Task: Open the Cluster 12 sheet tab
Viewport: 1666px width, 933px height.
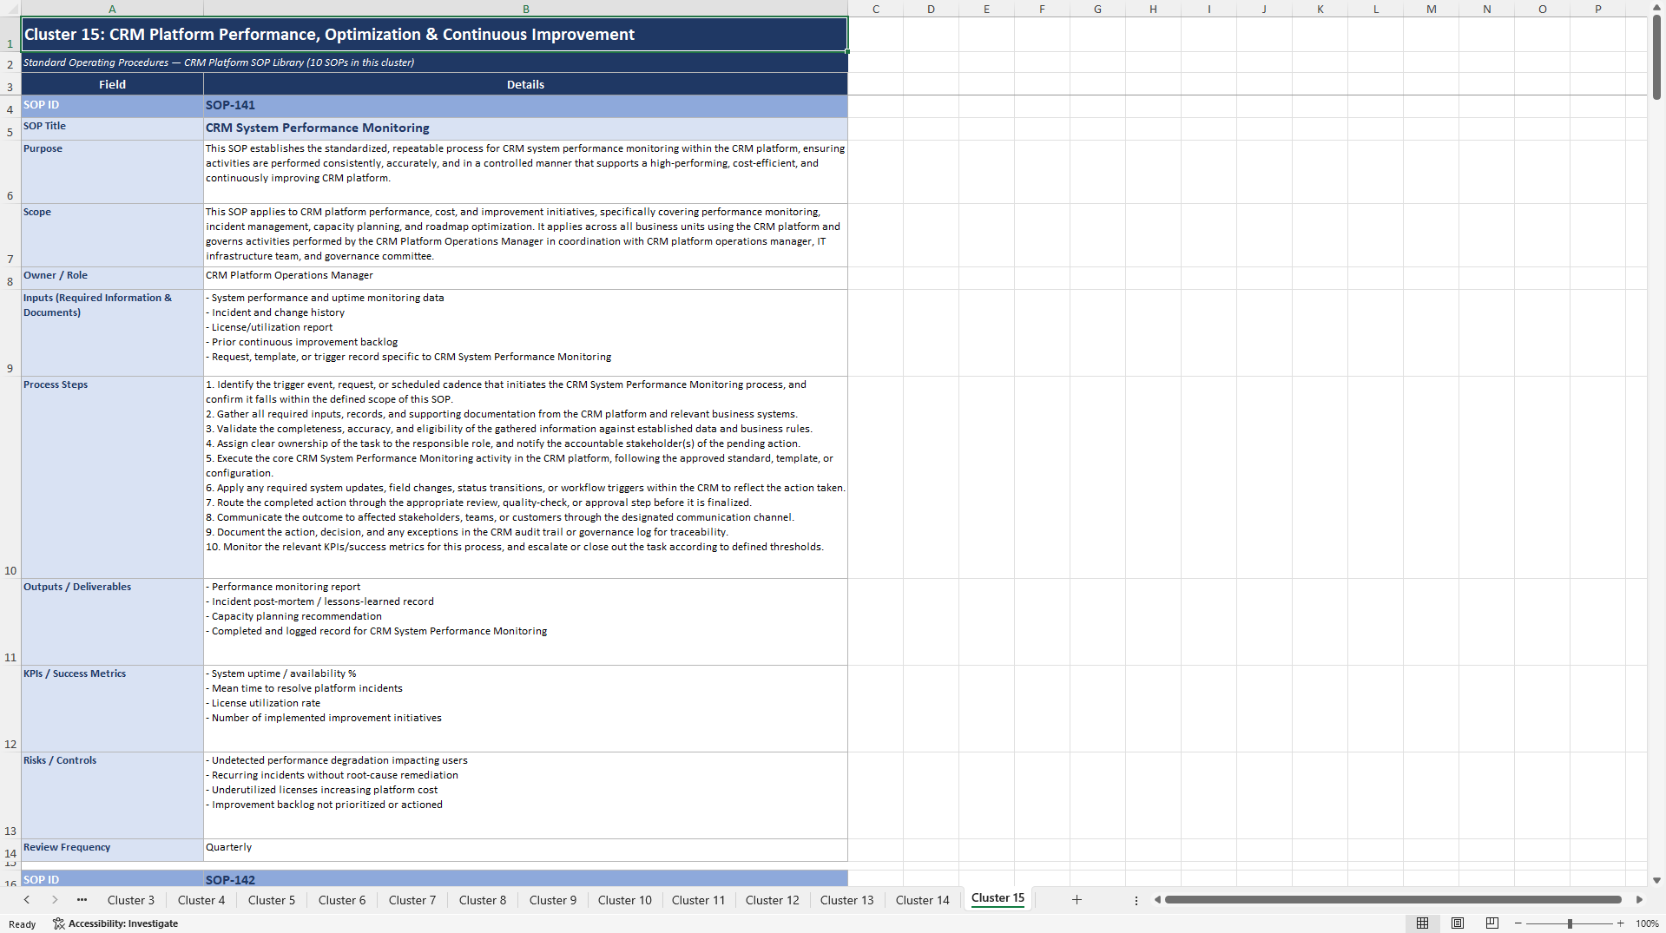Action: tap(773, 900)
